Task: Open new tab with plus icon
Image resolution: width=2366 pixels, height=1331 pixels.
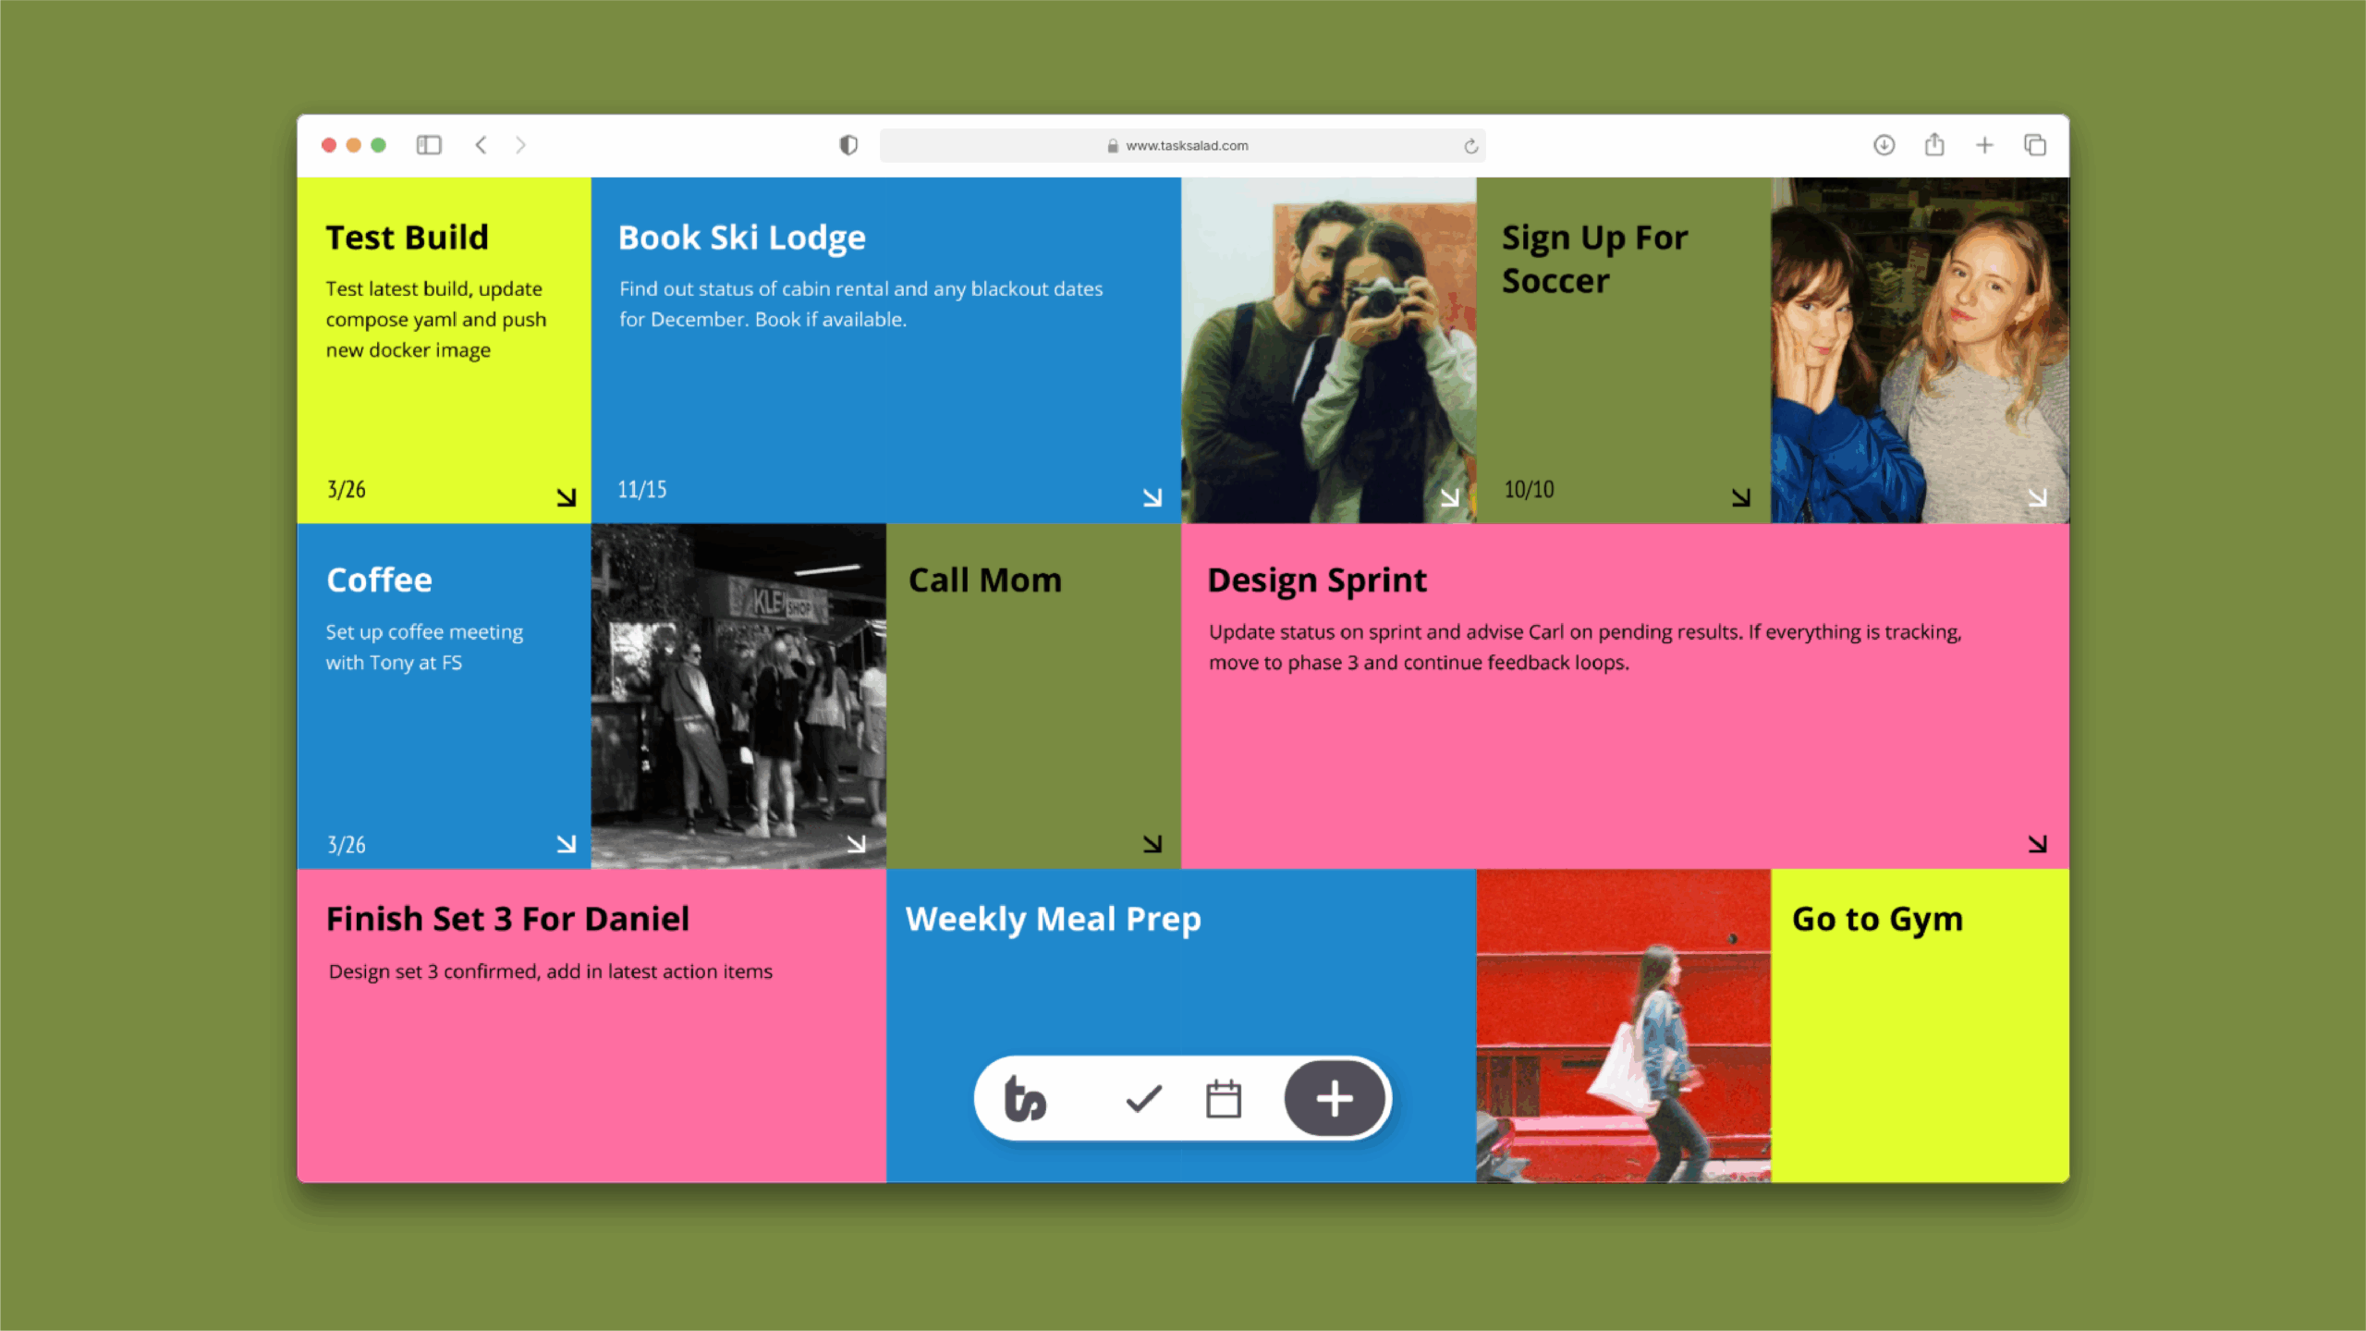Action: (x=1984, y=145)
